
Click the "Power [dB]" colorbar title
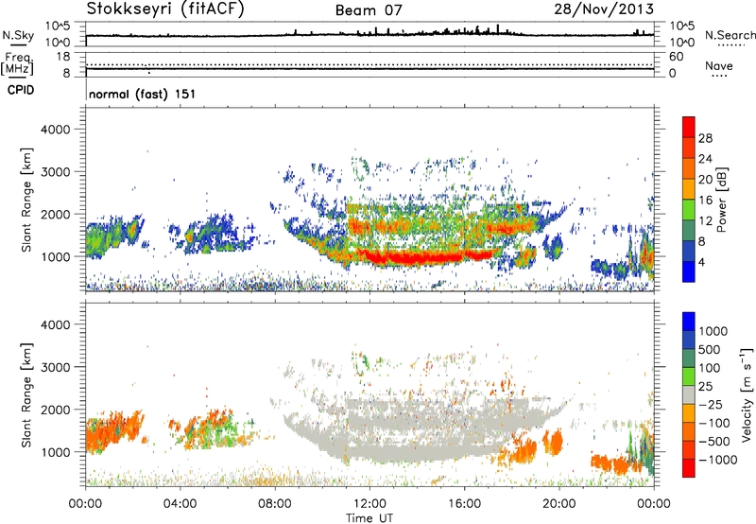coord(721,200)
